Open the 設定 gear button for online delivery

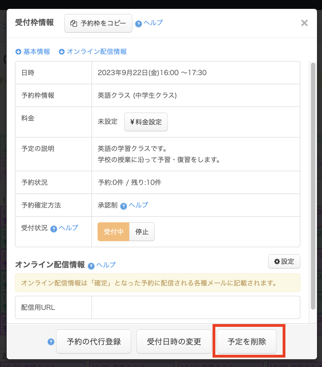coord(284,261)
